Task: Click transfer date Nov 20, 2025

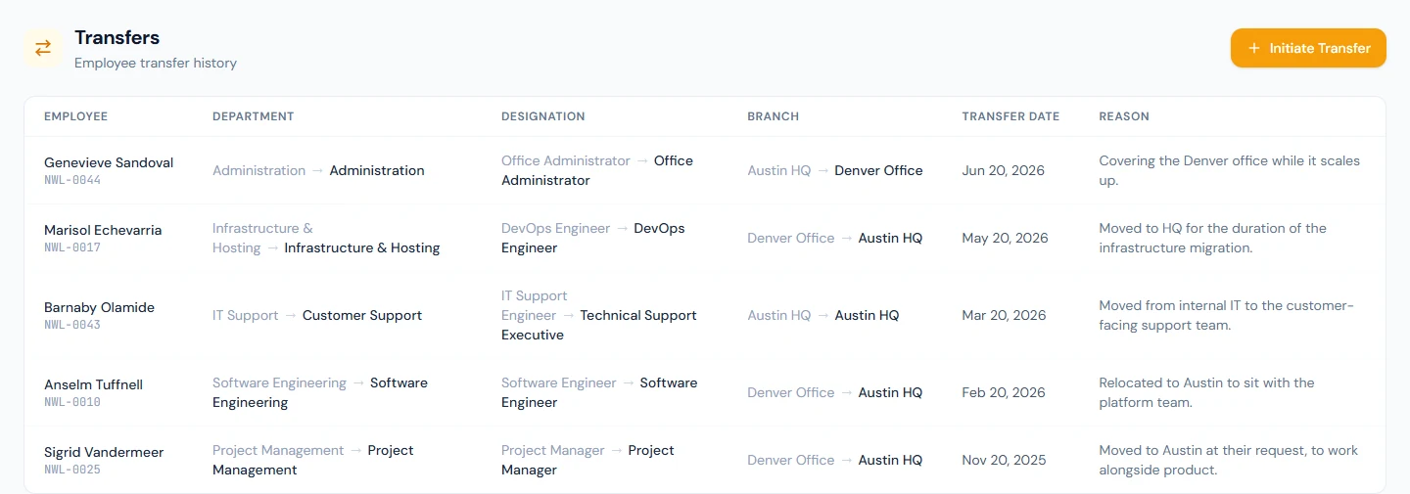Action: (x=1004, y=460)
